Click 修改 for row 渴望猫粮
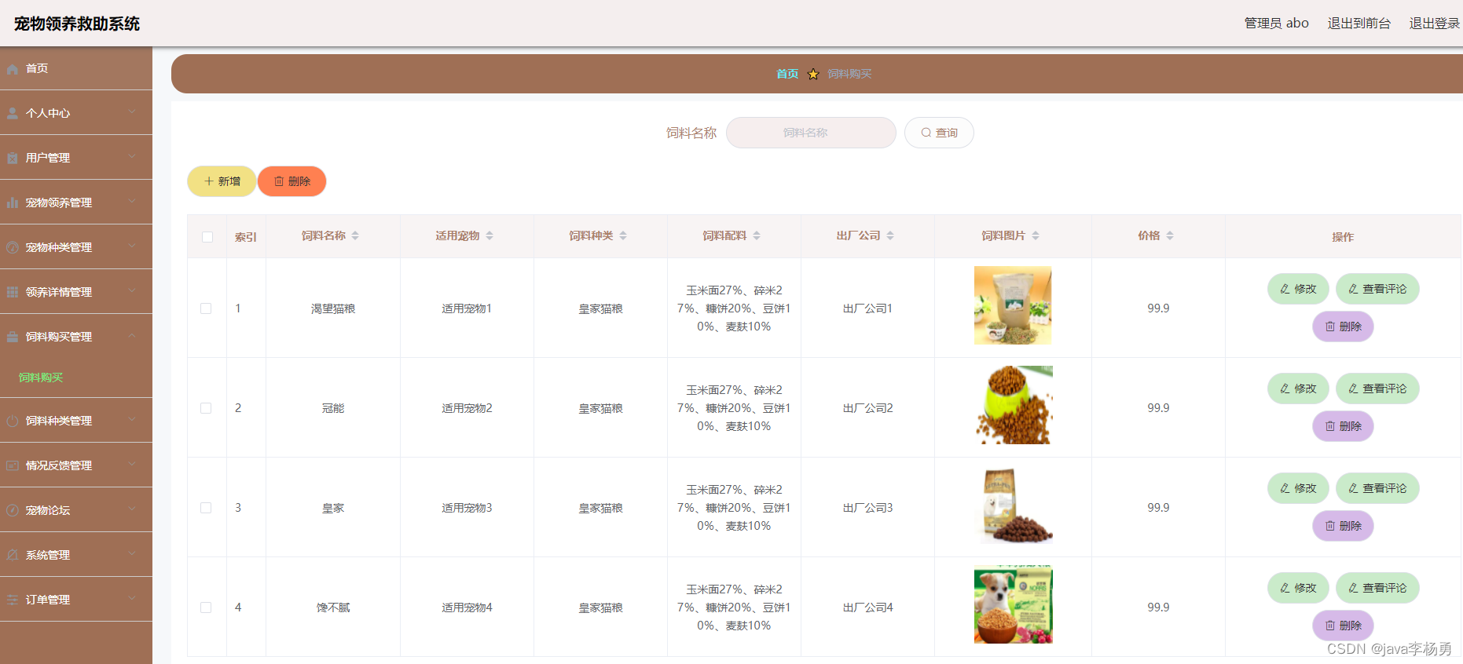The width and height of the screenshot is (1463, 664). tap(1298, 289)
